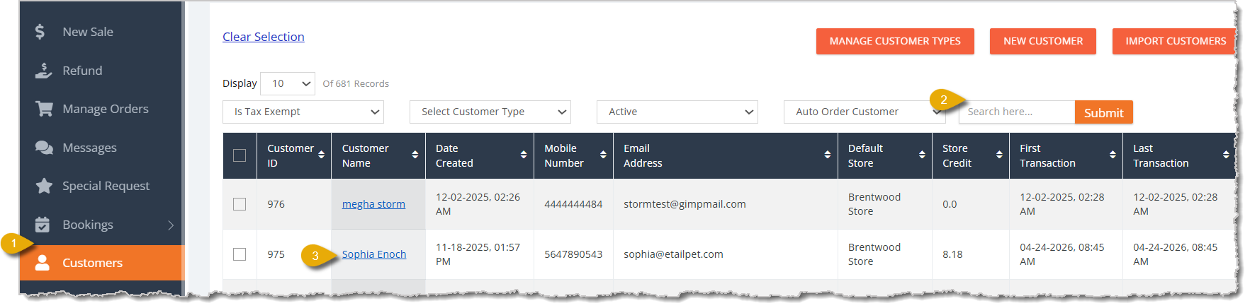
Task: Expand the Bookings submenu chevron
Action: click(171, 225)
